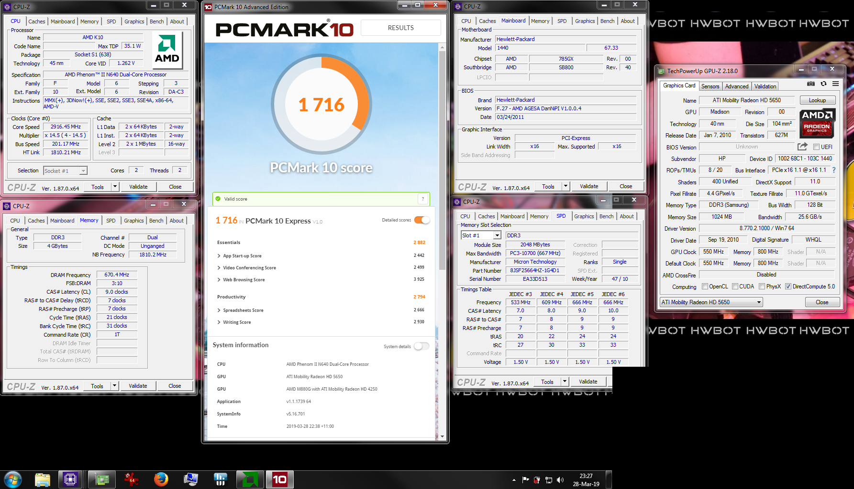The height and width of the screenshot is (489, 854).
Task: Click the Bus Interface question mark in GPU-Z
Action: [833, 170]
